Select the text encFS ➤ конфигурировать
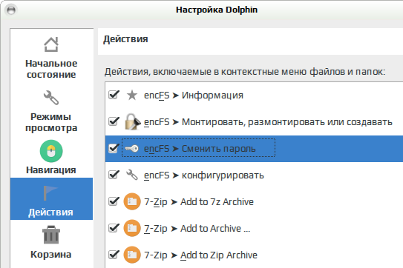403x268 pixels. [x=204, y=175]
